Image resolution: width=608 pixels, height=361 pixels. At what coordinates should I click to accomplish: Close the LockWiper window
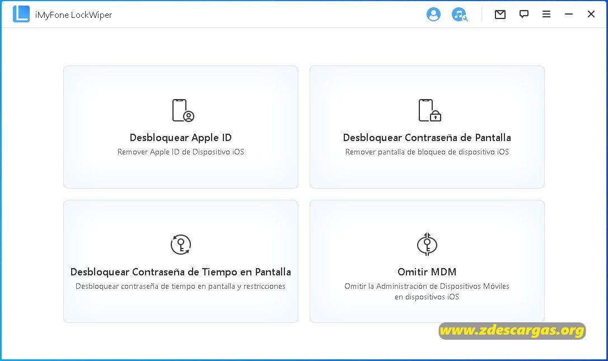pos(591,15)
